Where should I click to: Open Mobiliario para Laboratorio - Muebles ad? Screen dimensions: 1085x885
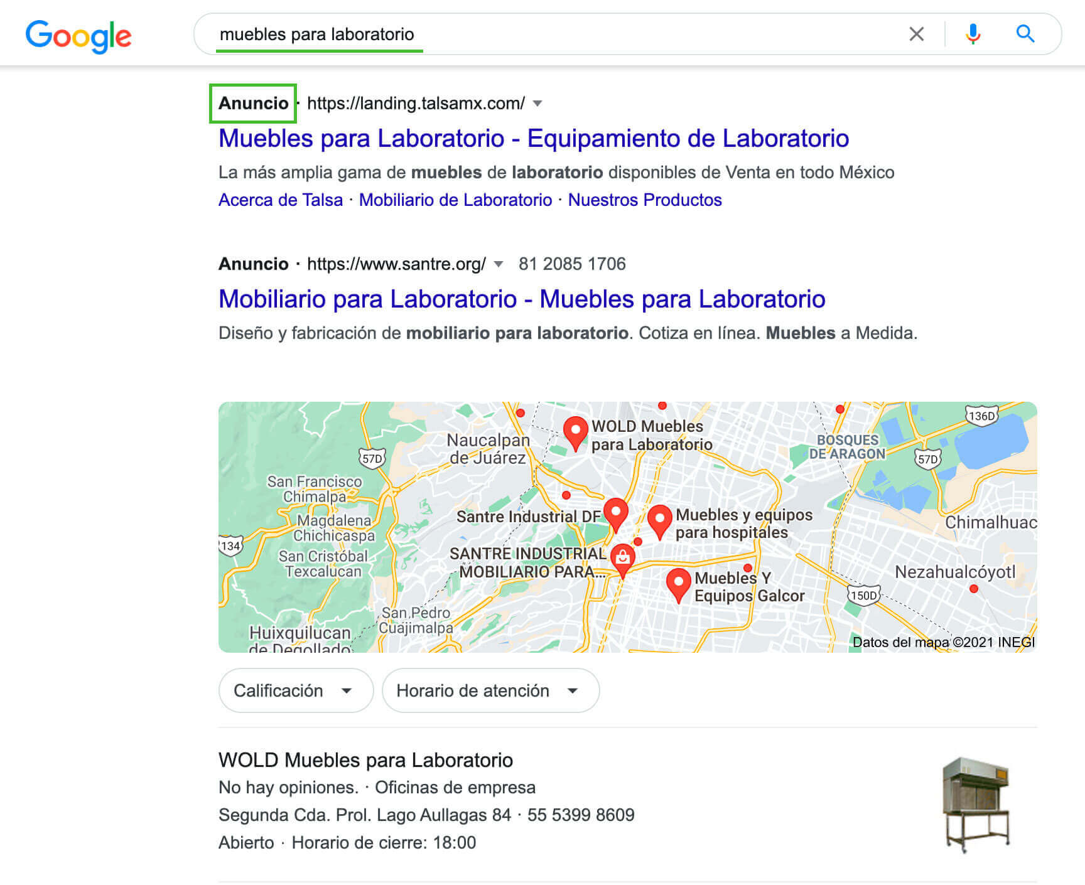(522, 299)
